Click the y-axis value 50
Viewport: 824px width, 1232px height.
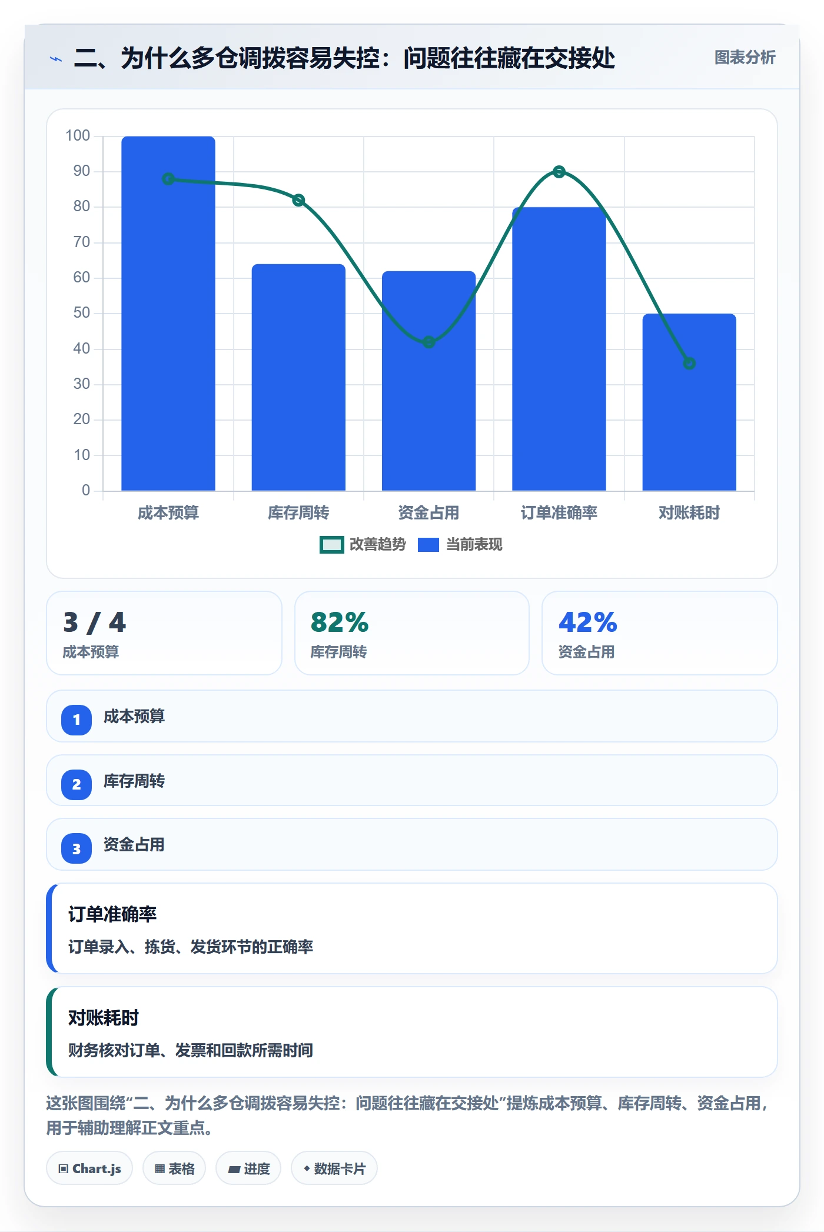(82, 313)
